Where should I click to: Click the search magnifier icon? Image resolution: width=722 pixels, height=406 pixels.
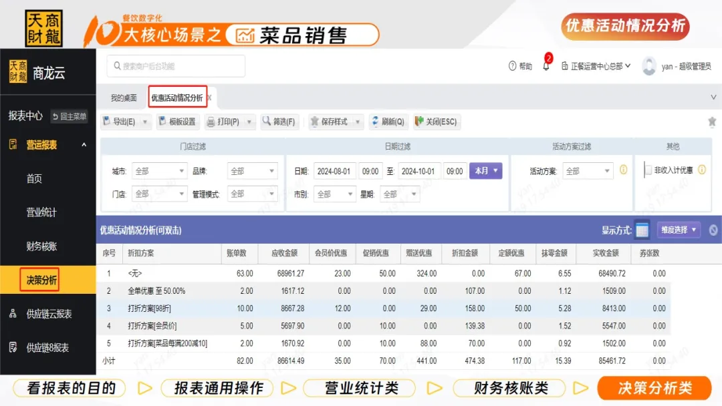pyautogui.click(x=118, y=66)
